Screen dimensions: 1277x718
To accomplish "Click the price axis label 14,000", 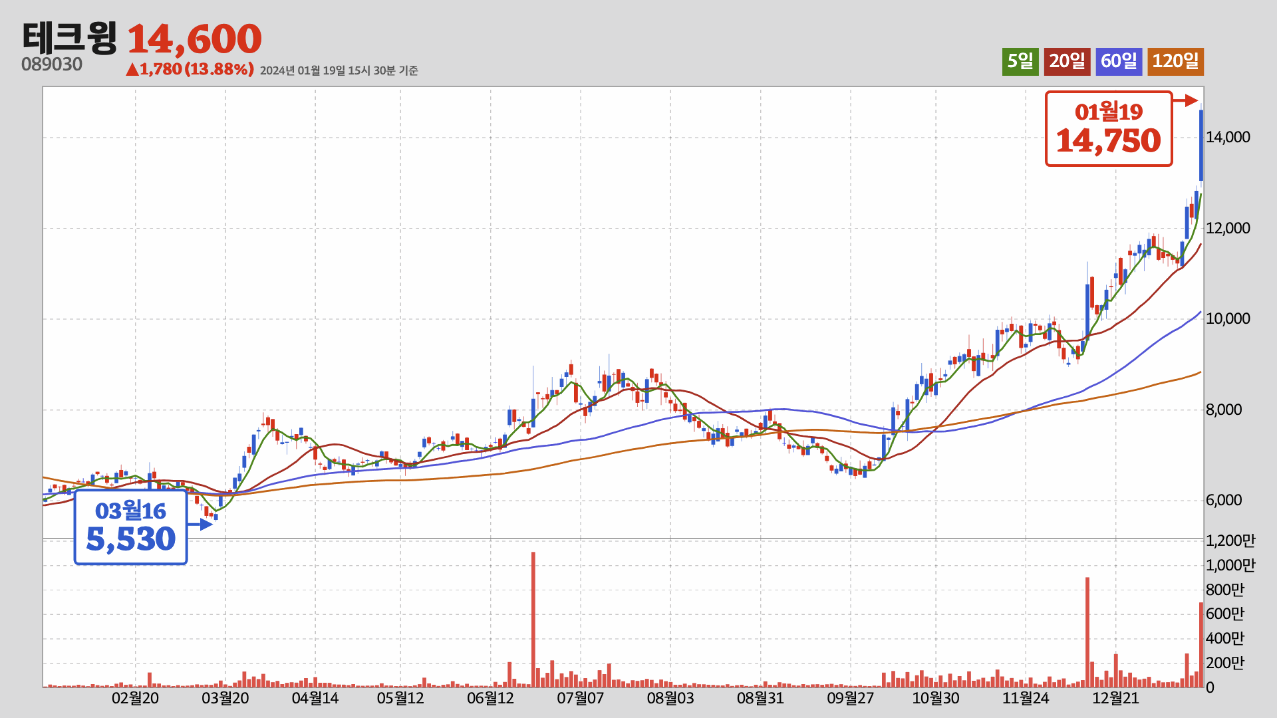I will [1228, 138].
